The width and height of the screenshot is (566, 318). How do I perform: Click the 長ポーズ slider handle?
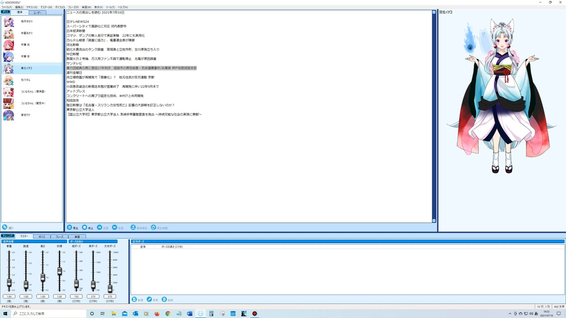pyautogui.click(x=93, y=286)
